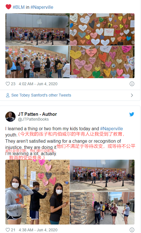Viewport: 141px width, 233px height.
Task: Open info icon on 4:38 AM tweet
Action: (x=132, y=230)
